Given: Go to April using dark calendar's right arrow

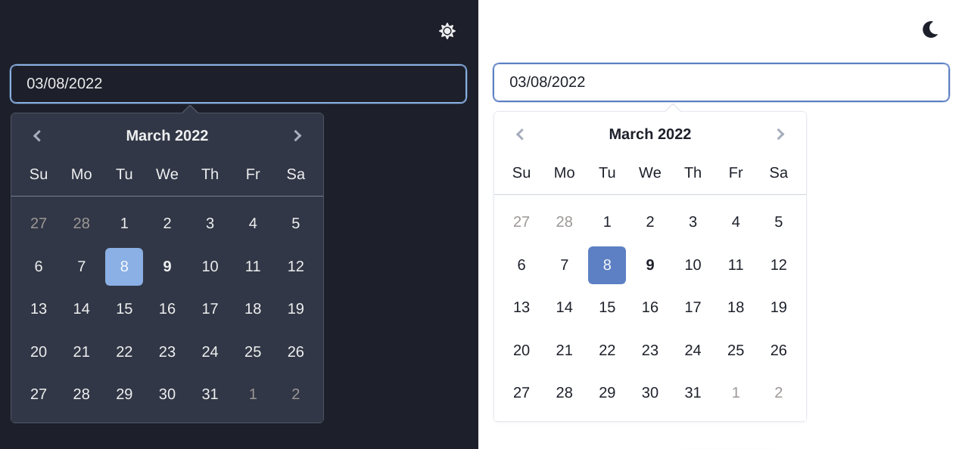Looking at the screenshot, I should [x=297, y=136].
